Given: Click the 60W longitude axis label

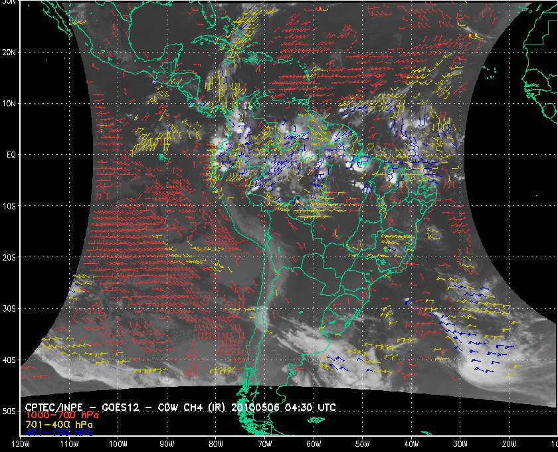Looking at the screenshot, I should 314,444.
